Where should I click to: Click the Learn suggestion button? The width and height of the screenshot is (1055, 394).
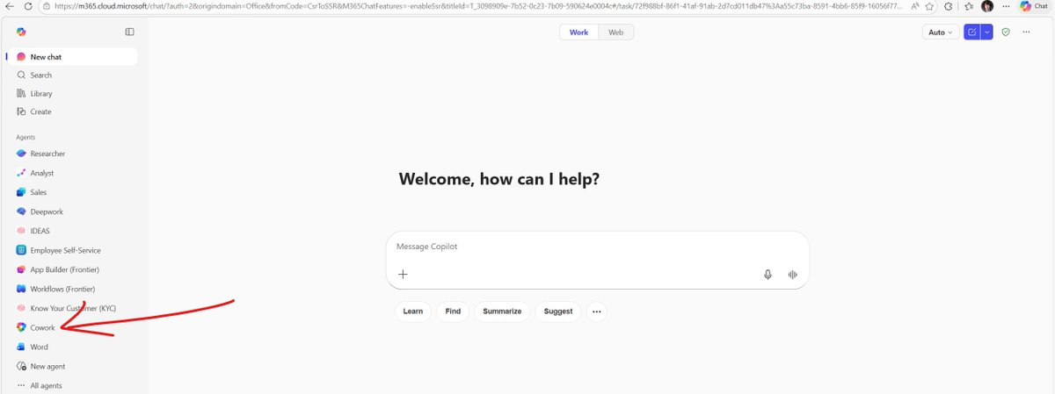tap(413, 311)
